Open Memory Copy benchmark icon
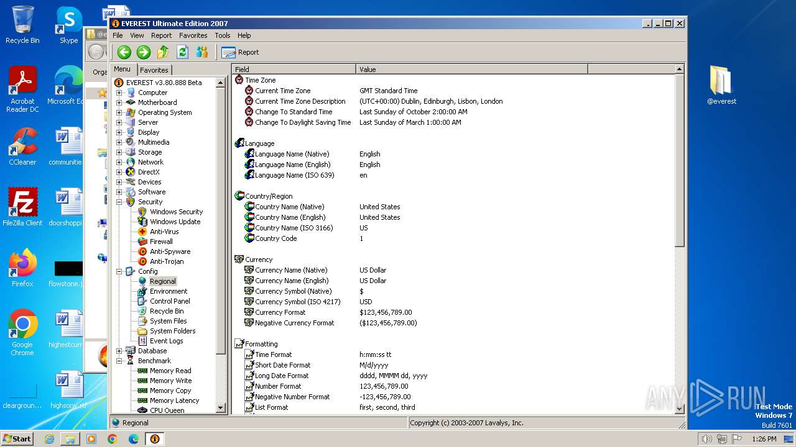The height and width of the screenshot is (447, 796). pos(142,391)
